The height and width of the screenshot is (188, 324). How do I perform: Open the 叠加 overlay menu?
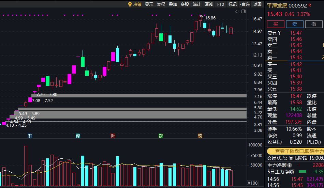click(173, 4)
